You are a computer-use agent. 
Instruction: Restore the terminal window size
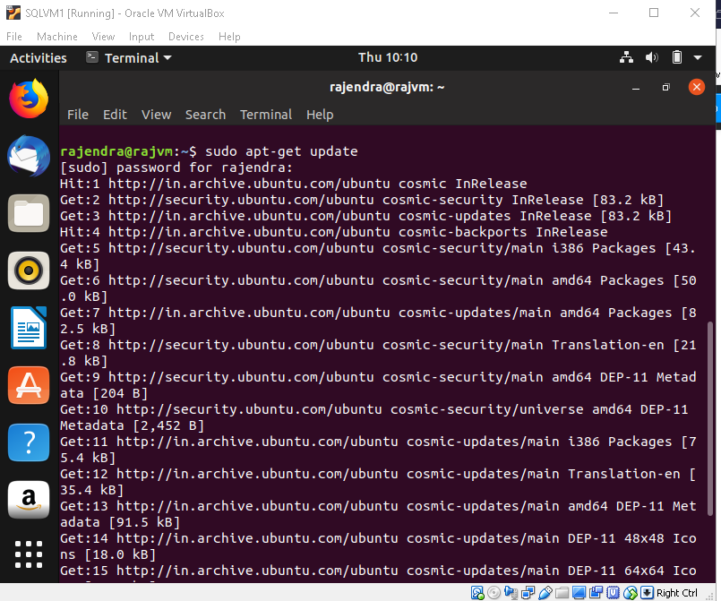tap(665, 87)
